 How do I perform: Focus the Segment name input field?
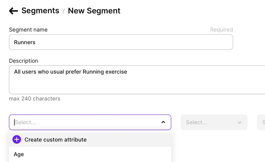pos(121,42)
